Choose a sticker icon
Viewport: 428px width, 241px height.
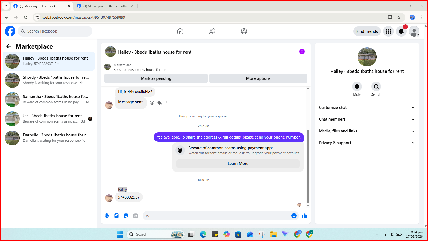tap(126, 216)
